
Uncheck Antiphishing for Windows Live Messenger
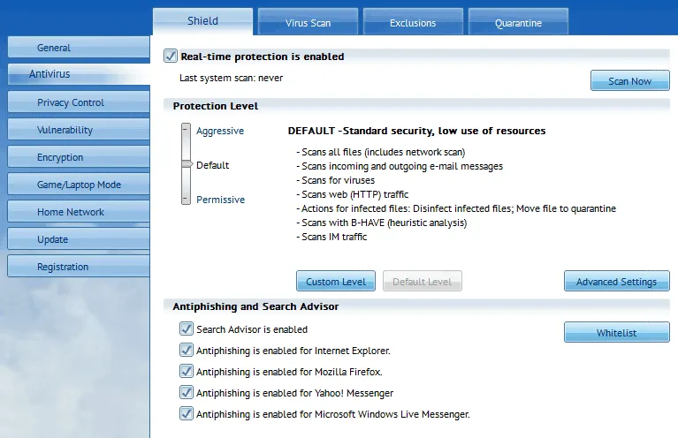click(x=187, y=413)
